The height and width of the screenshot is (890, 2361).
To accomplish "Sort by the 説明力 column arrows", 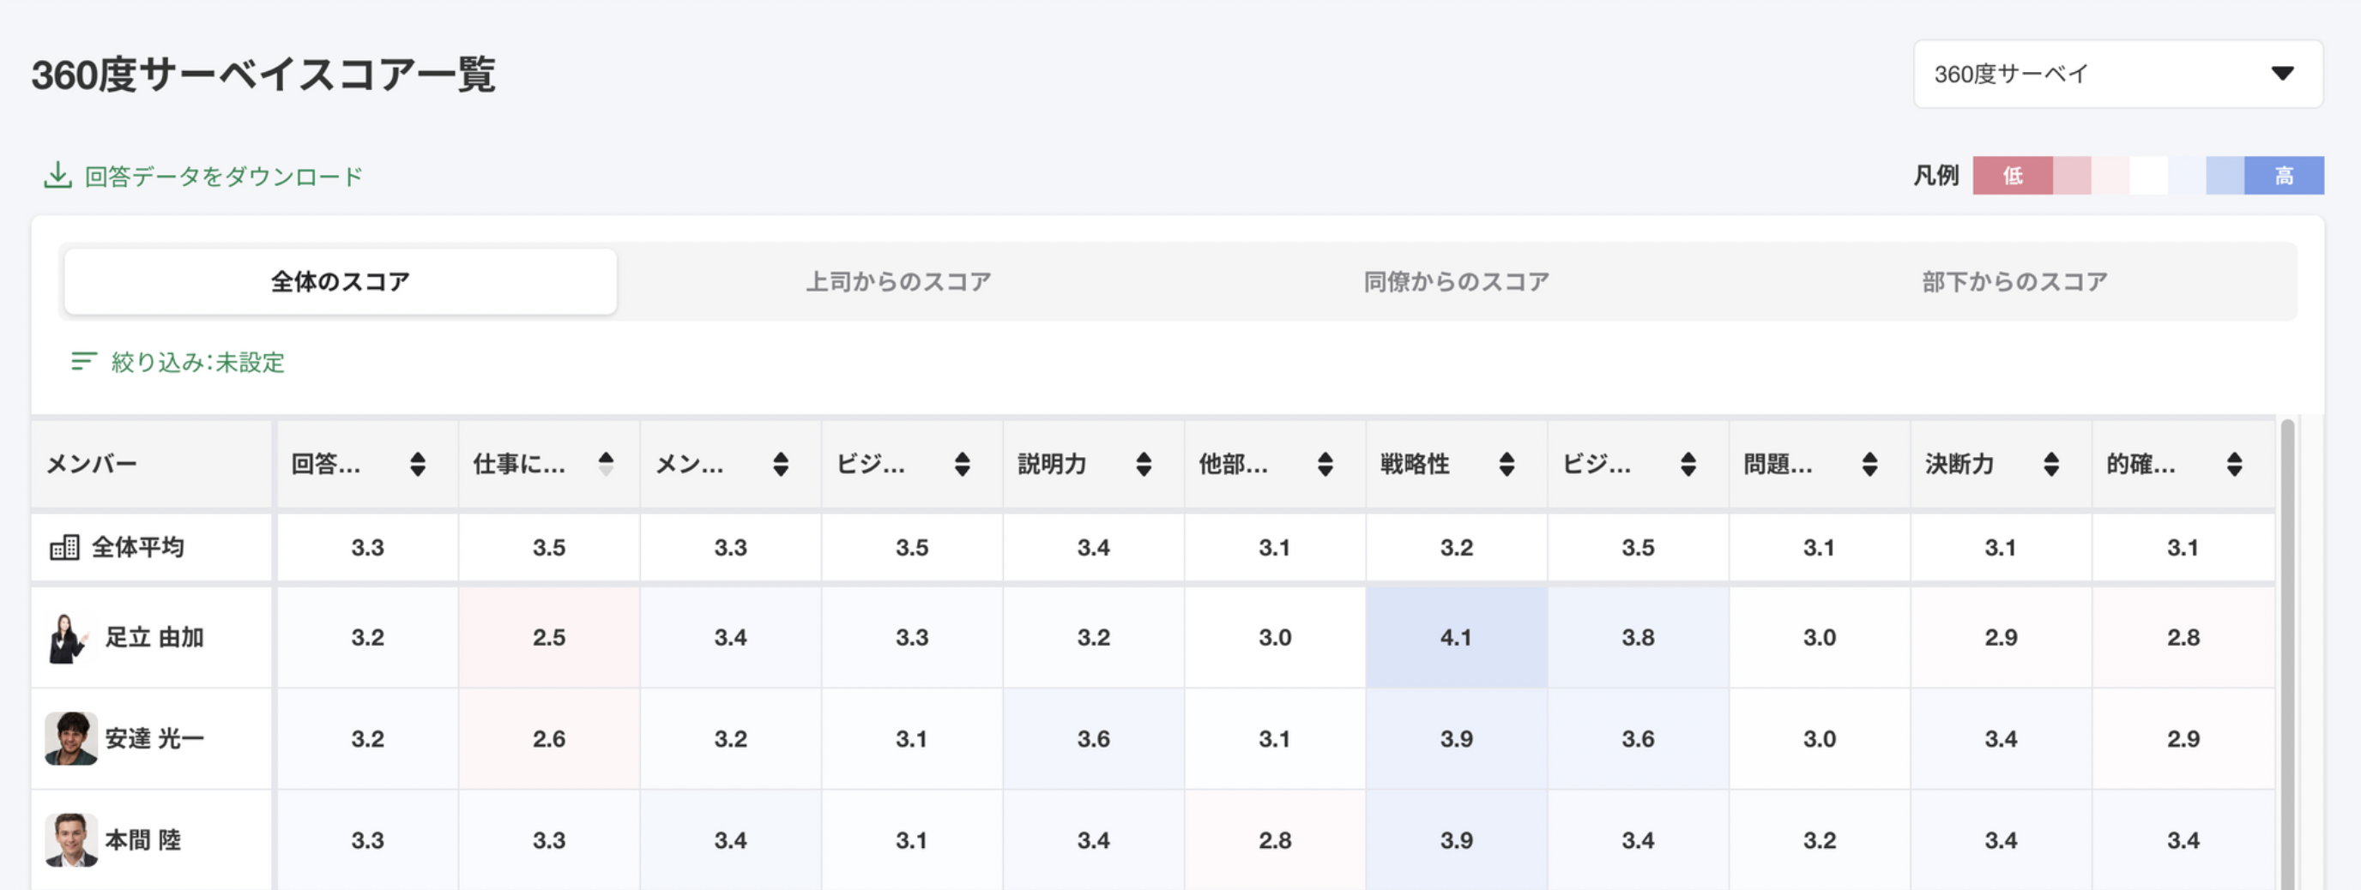I will pyautogui.click(x=1144, y=464).
